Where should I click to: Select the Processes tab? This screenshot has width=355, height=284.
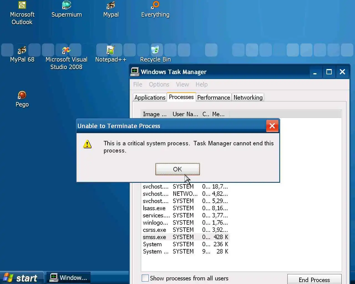[x=181, y=97]
